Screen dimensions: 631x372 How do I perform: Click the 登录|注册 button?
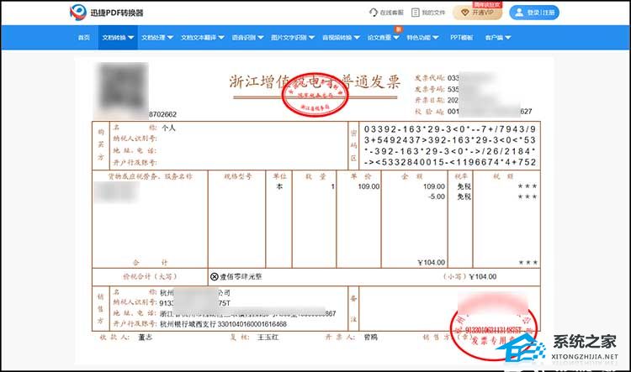pos(540,13)
